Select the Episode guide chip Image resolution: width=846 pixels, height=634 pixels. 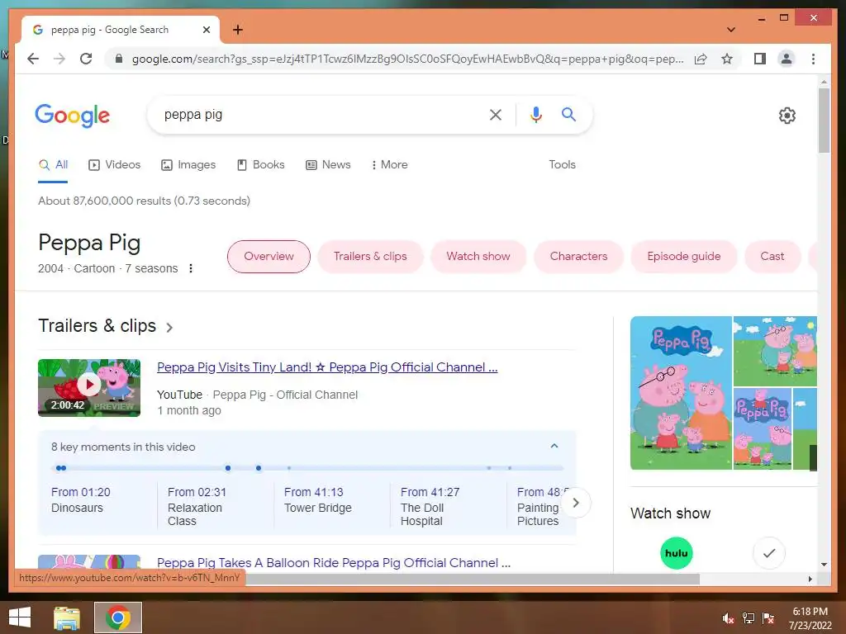point(683,257)
